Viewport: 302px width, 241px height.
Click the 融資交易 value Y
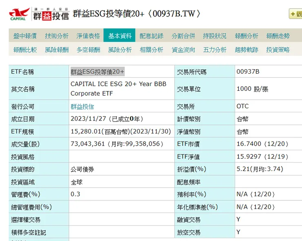pos(238,219)
